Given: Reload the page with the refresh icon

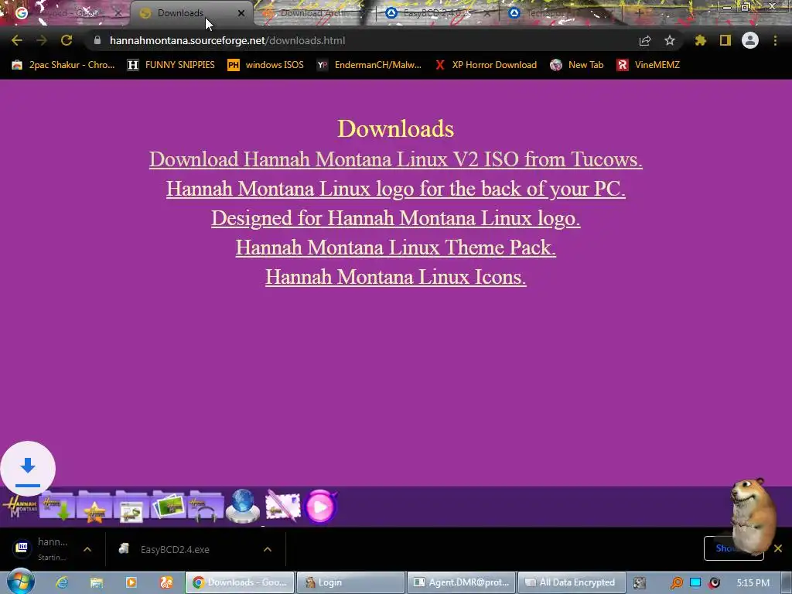Looking at the screenshot, I should 67,40.
